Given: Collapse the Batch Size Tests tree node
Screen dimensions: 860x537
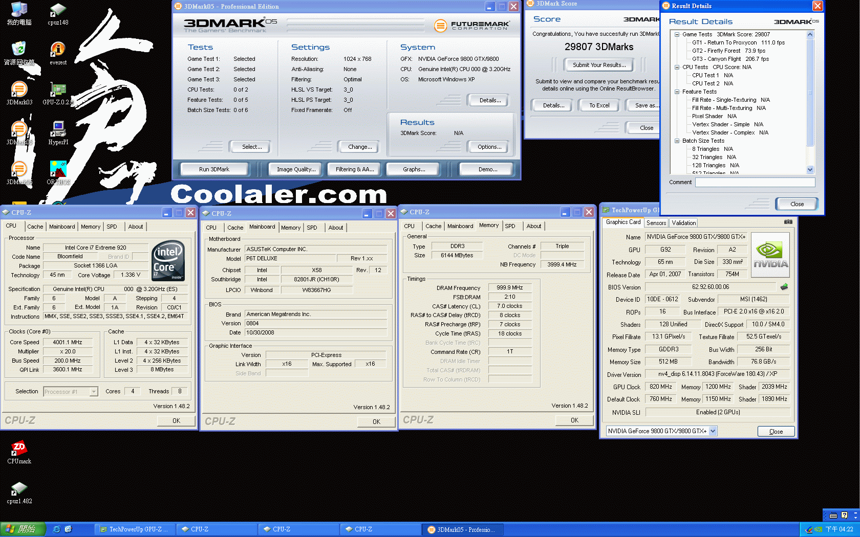Looking at the screenshot, I should pyautogui.click(x=677, y=141).
